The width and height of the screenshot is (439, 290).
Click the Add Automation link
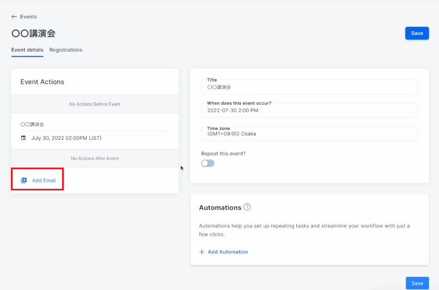[x=228, y=252]
